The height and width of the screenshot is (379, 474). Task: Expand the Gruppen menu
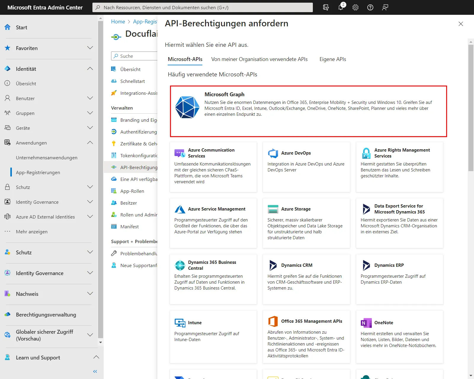pyautogui.click(x=90, y=113)
